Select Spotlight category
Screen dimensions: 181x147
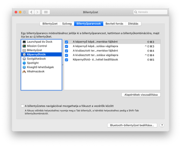41,63
